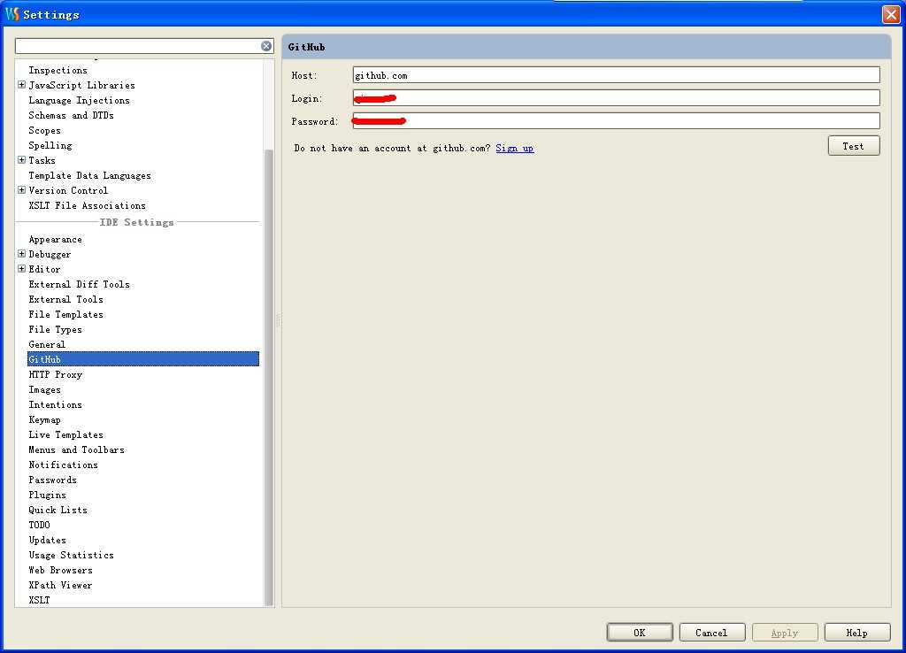
Task: Open File Types settings
Action: coord(56,329)
